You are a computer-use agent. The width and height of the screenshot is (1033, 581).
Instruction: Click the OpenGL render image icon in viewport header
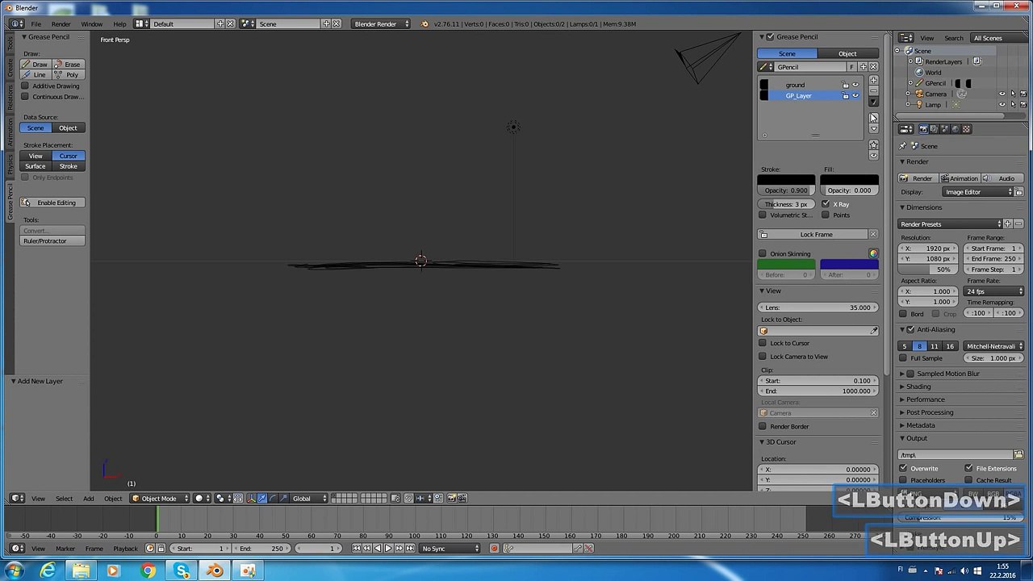(452, 498)
